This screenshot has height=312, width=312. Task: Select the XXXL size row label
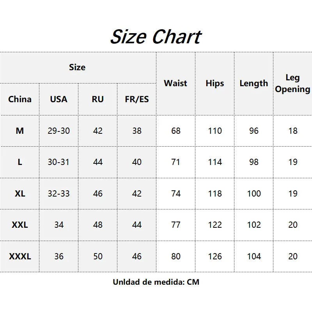pyautogui.click(x=20, y=256)
